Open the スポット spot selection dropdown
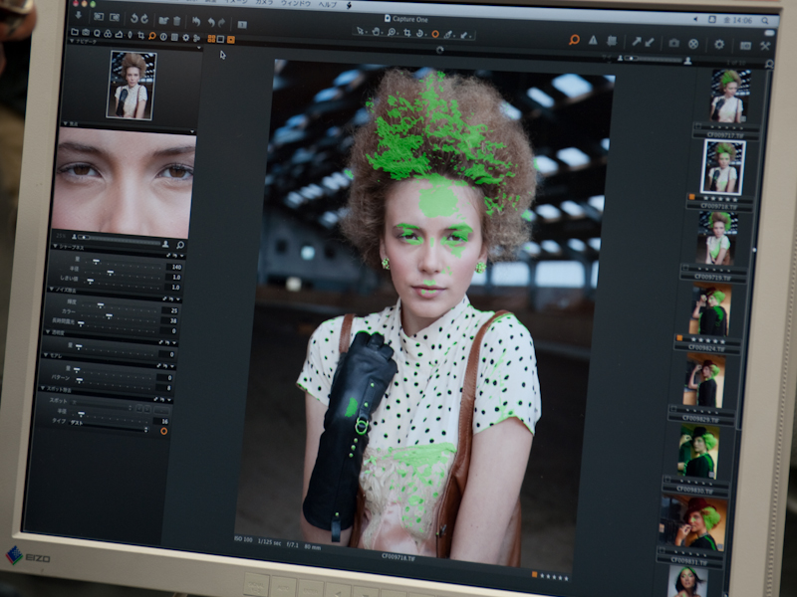 (104, 405)
